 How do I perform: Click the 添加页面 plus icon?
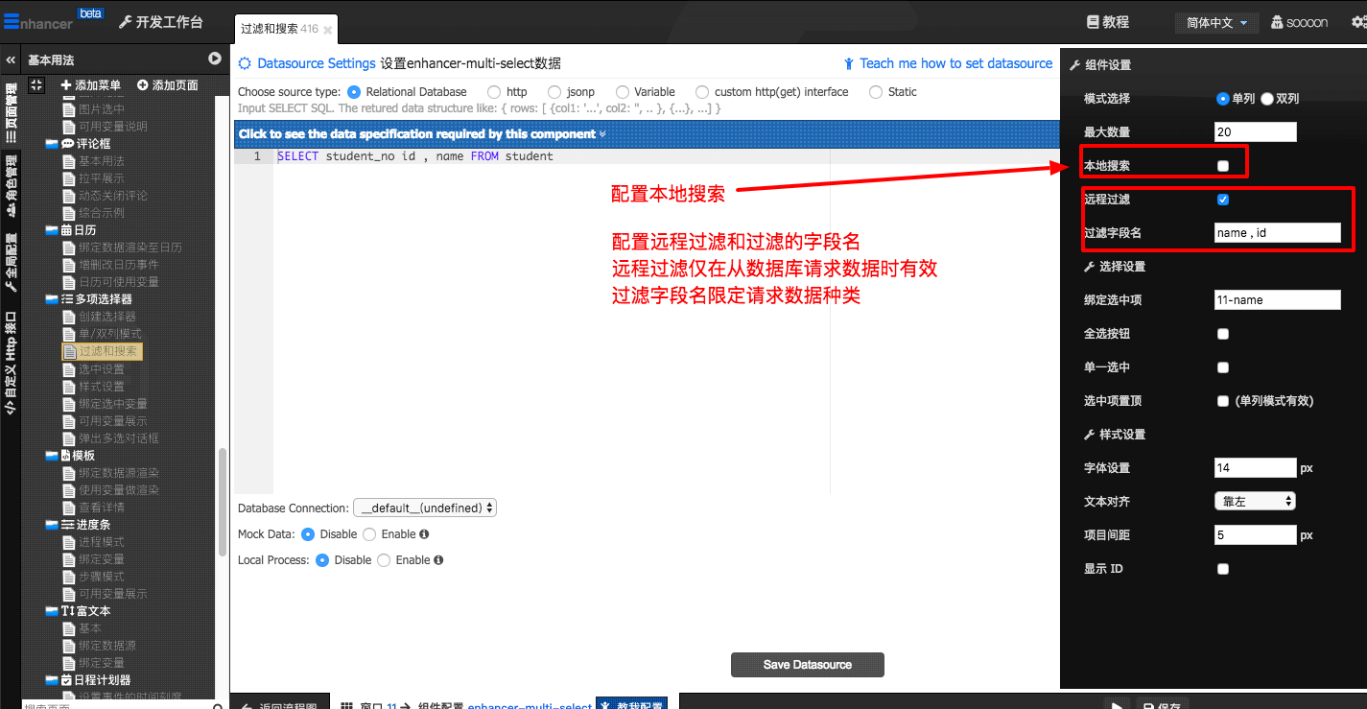click(143, 85)
